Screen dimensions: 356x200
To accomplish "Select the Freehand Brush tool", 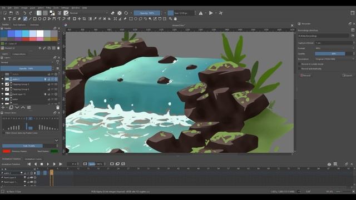I will click(25, 19).
